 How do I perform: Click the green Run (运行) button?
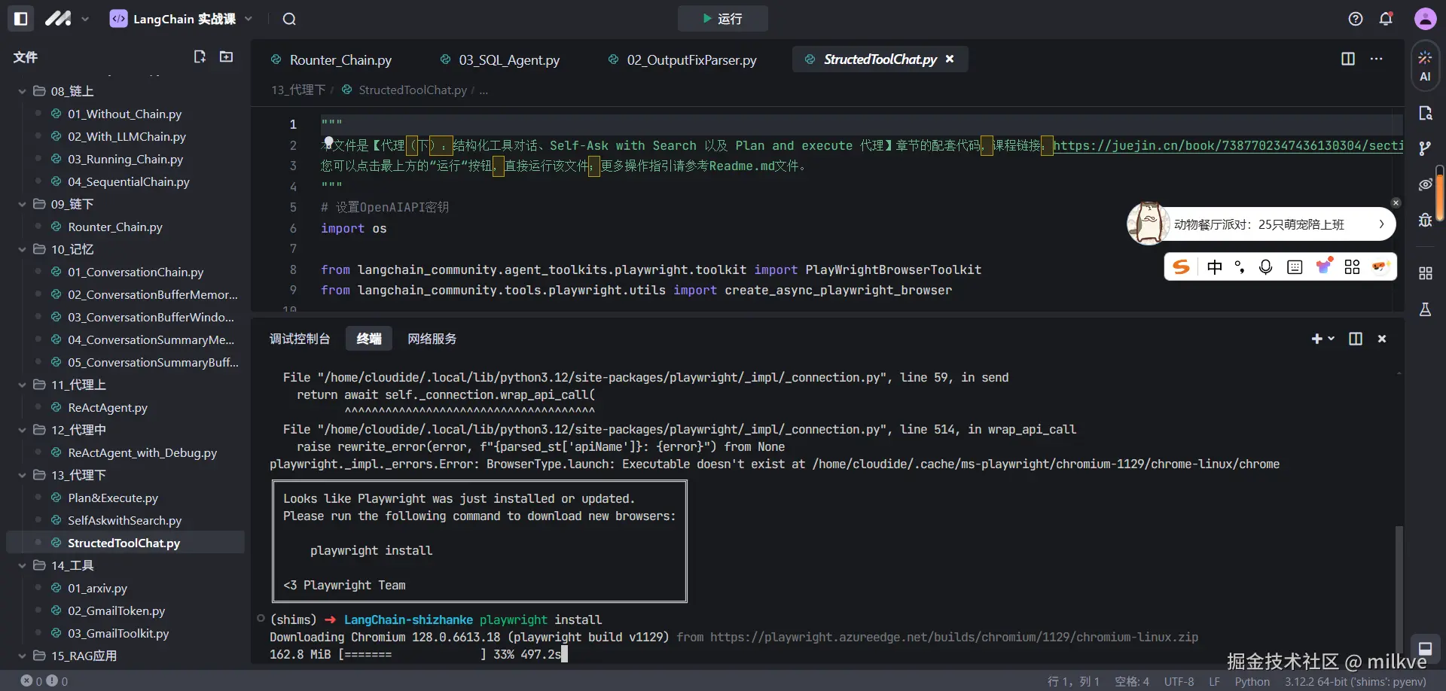pos(722,19)
